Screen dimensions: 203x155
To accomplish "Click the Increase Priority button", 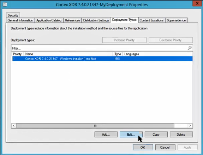I will [x=124, y=40].
